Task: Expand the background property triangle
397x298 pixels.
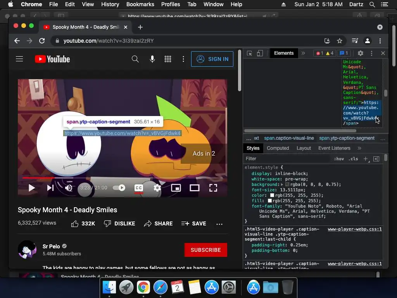Action: [x=282, y=184]
